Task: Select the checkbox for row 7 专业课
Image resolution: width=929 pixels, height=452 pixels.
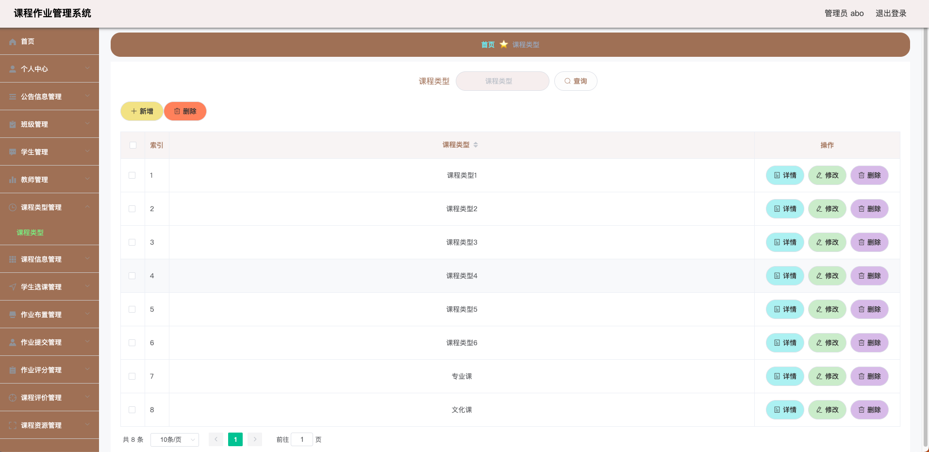Action: (132, 376)
